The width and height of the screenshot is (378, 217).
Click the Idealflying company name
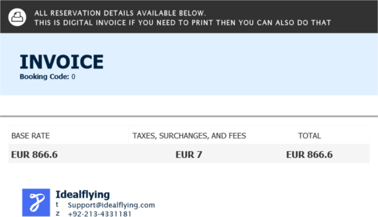click(83, 194)
